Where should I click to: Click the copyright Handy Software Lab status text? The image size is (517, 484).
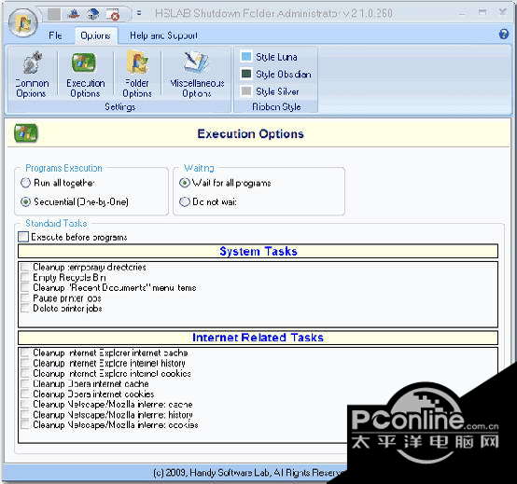coord(249,473)
